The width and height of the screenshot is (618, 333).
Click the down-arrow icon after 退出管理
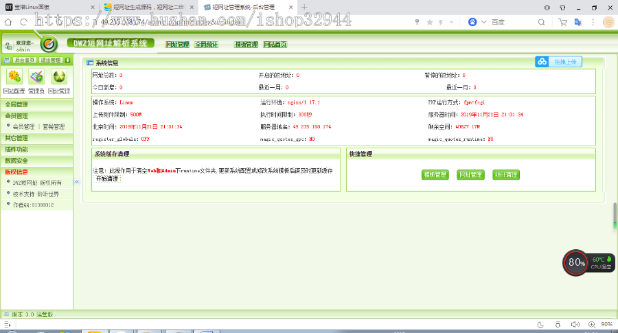(67, 60)
